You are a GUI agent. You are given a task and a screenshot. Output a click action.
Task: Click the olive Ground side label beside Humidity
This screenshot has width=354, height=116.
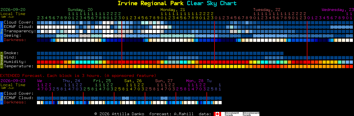coord(1,59)
